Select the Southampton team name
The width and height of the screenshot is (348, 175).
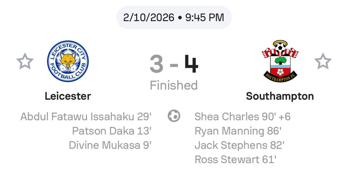280,96
